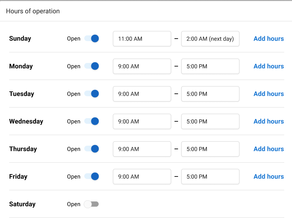Toggle Tuesday's open status off
Screen dimensions: 292x218
pyautogui.click(x=91, y=94)
